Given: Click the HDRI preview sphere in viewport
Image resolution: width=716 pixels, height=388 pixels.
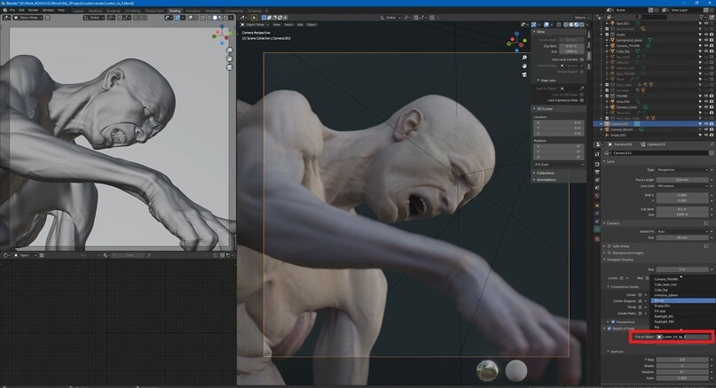Looking at the screenshot, I should (487, 369).
